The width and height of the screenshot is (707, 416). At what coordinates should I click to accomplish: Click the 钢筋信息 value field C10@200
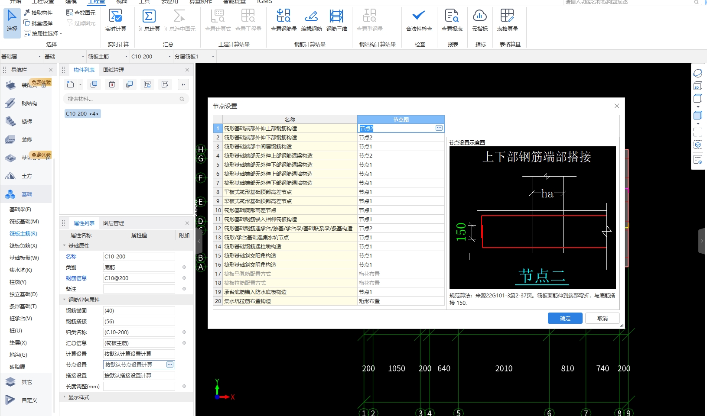(139, 278)
